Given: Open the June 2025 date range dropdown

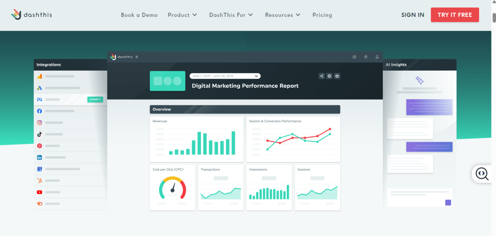Looking at the screenshot, I should click(225, 76).
